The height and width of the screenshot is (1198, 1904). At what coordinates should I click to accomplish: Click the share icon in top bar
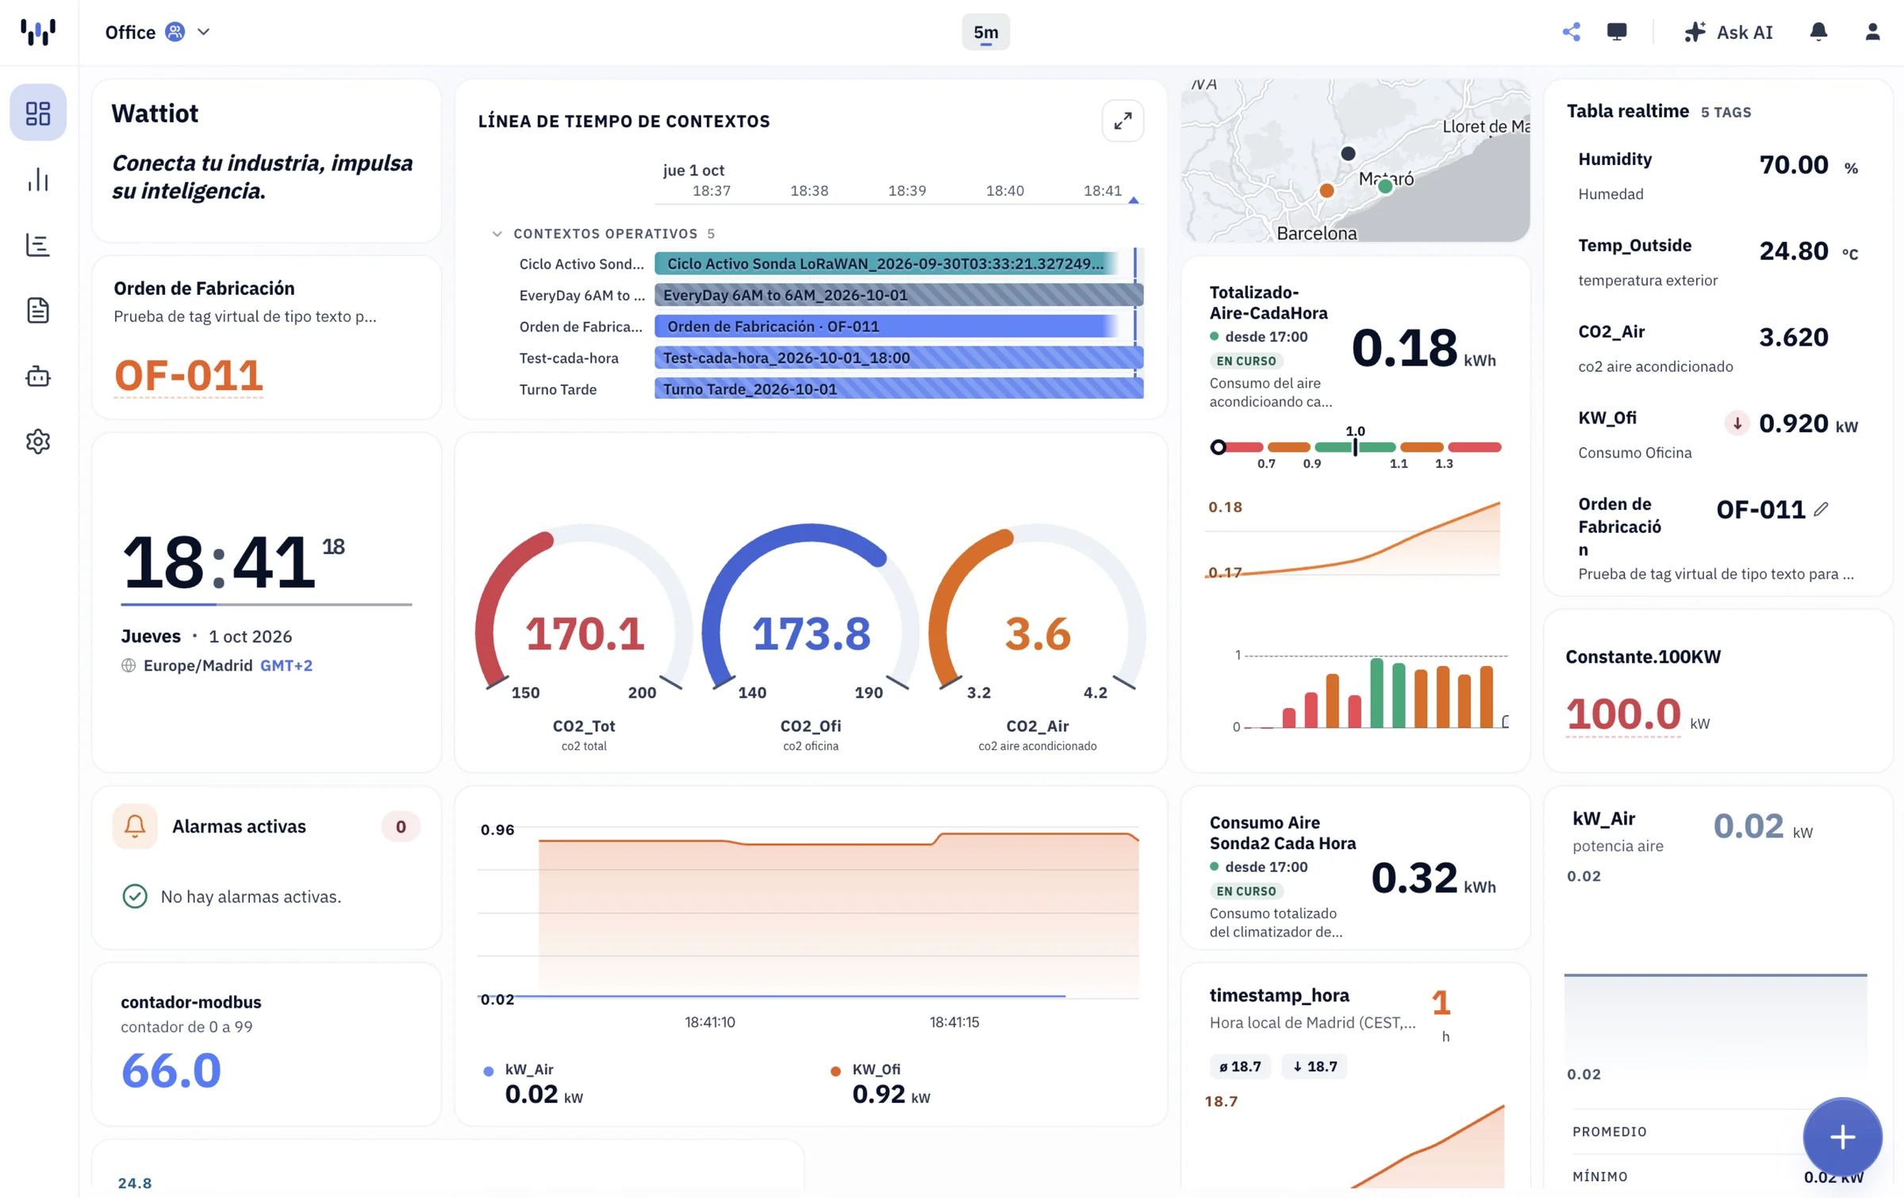(x=1571, y=32)
